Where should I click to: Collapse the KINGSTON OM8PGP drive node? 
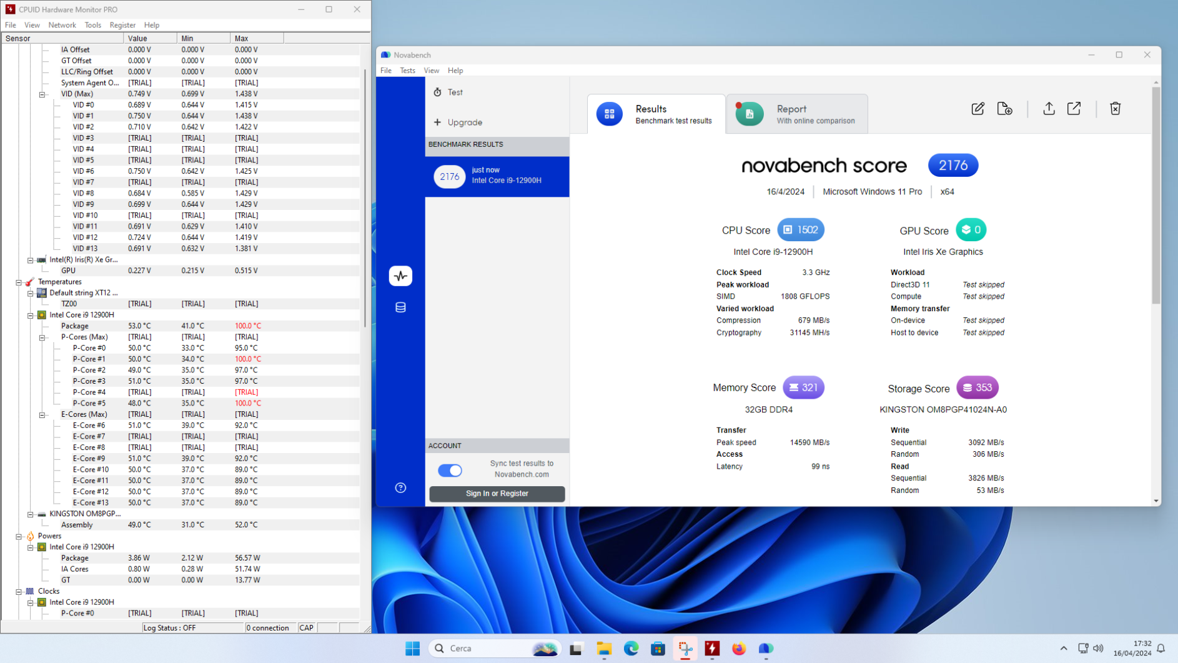(30, 514)
